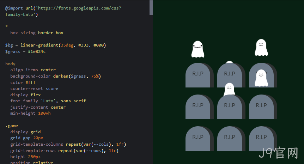Hit the ghost rising behind the center tombstone
Image resolution: width=304 pixels, height=164 pixels.
(229, 89)
